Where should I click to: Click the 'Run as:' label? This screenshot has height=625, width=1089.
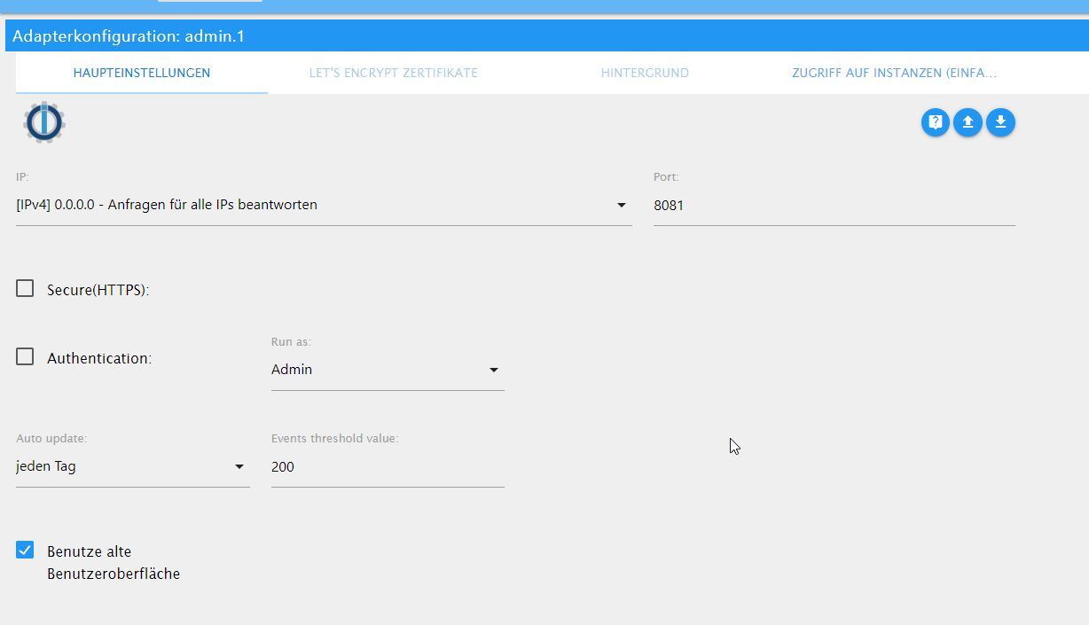(291, 342)
